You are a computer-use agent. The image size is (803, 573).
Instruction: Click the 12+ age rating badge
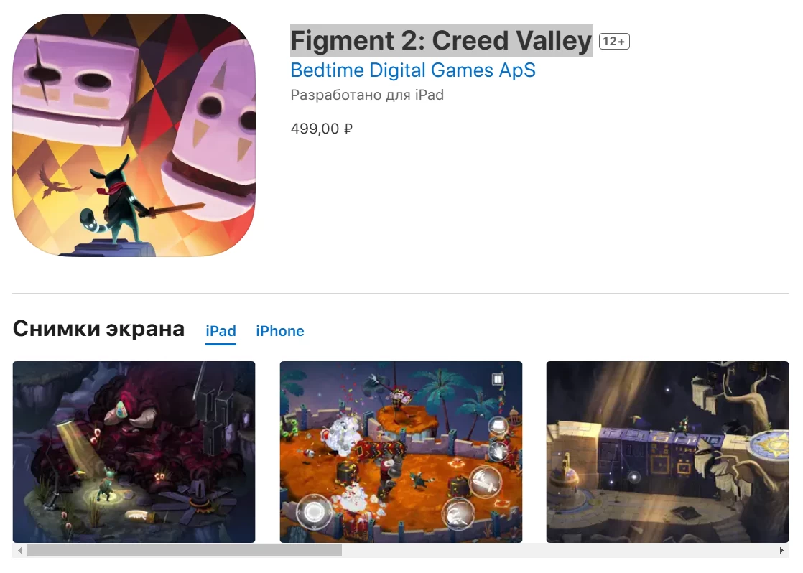pyautogui.click(x=614, y=42)
